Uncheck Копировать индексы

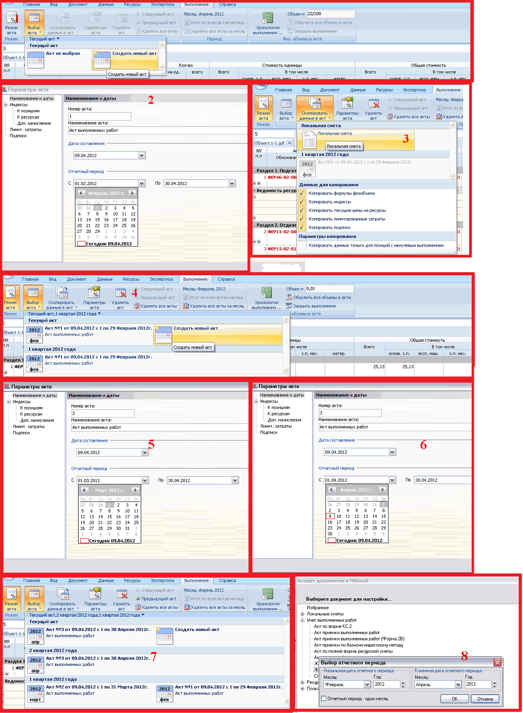tap(302, 202)
